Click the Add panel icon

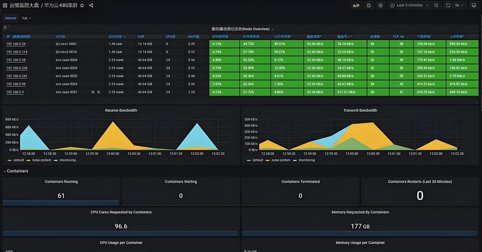[x=356, y=5]
